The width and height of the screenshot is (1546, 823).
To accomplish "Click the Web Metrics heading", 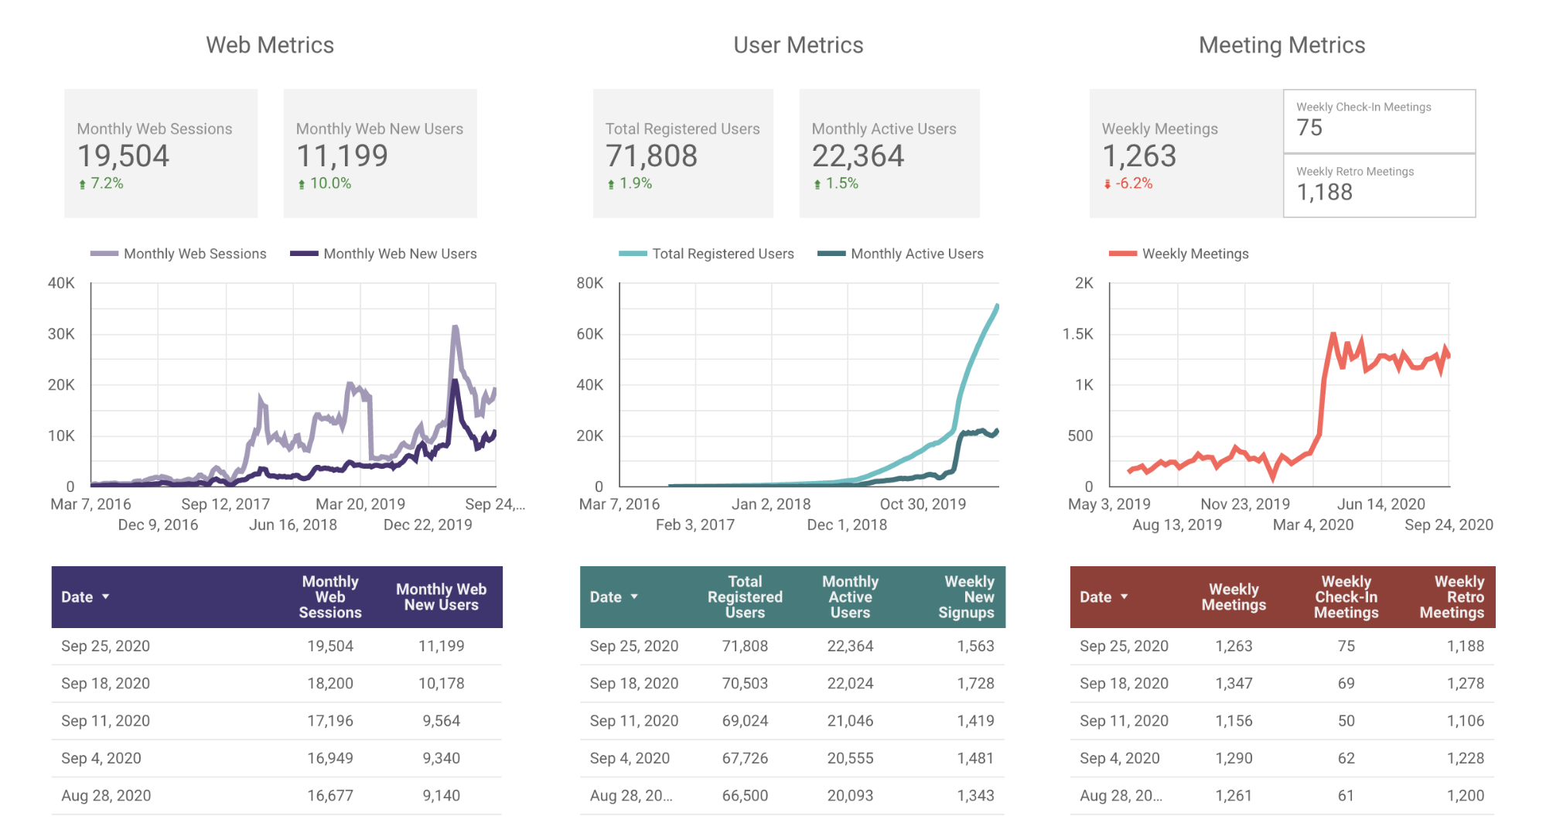I will tap(270, 45).
